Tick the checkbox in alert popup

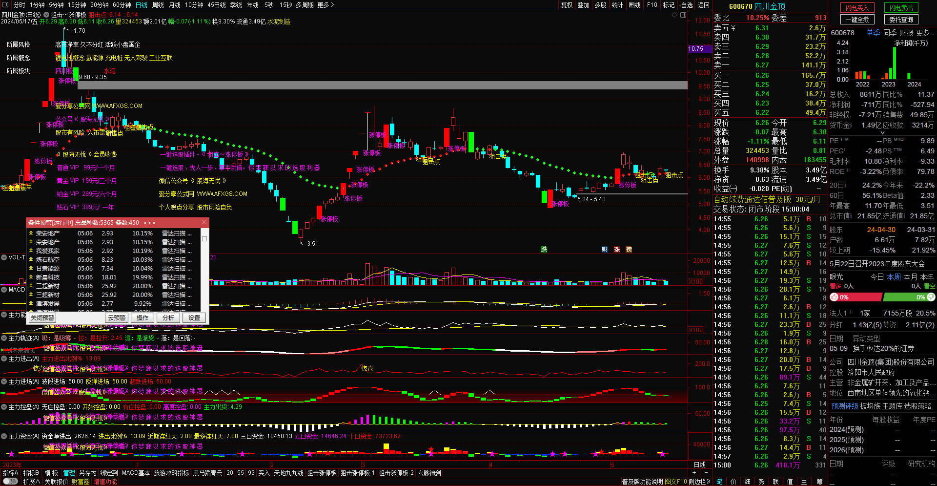204,239
